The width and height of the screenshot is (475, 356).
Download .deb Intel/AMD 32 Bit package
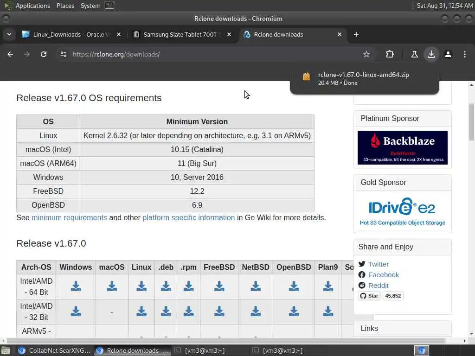pyautogui.click(x=166, y=311)
